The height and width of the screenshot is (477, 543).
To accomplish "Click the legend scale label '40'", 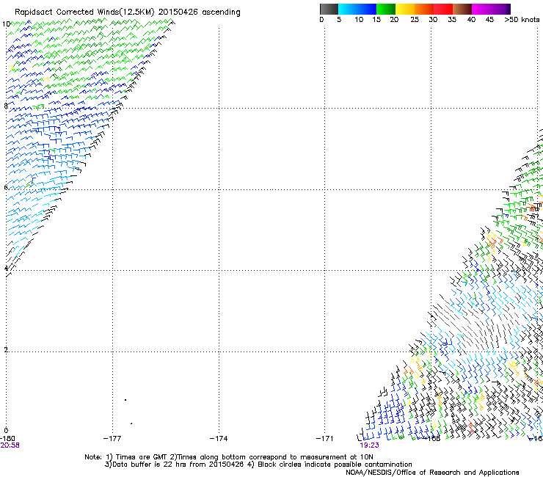I will point(471,20).
